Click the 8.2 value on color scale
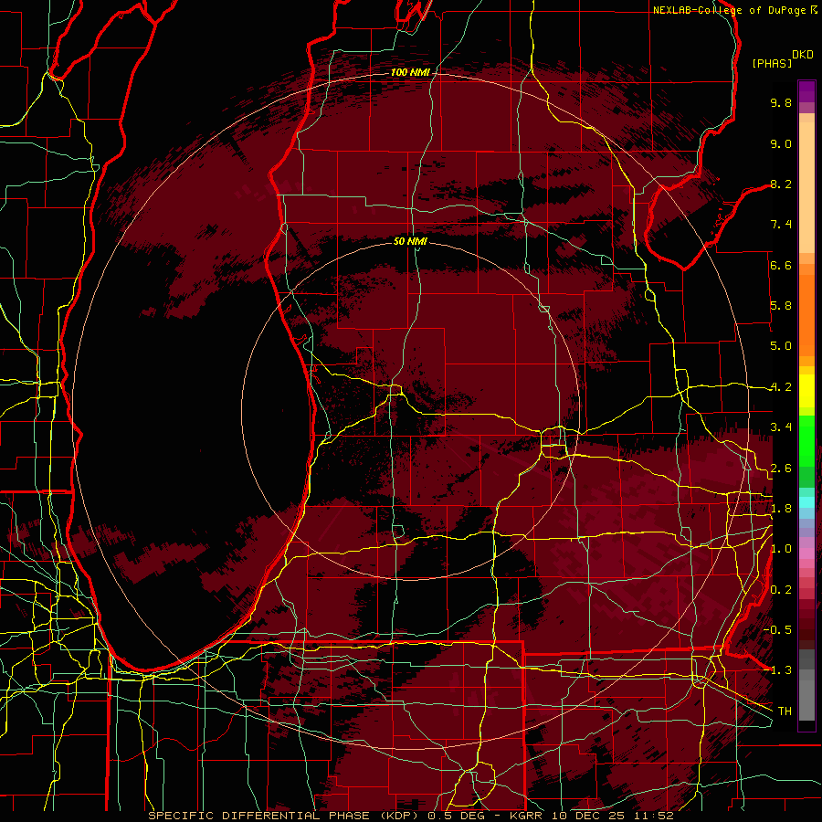The image size is (822, 822). pos(781,184)
